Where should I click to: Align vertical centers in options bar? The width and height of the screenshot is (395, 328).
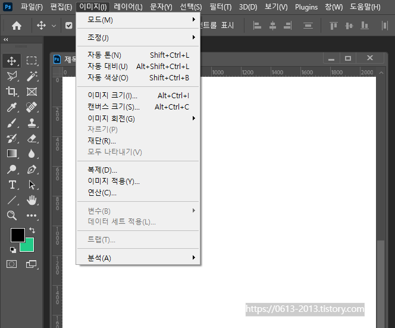pyautogui.click(x=349, y=26)
